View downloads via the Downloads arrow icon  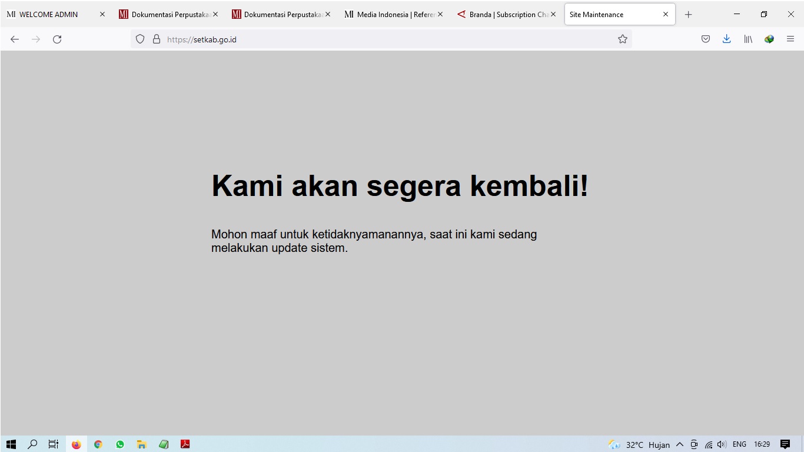pyautogui.click(x=726, y=39)
